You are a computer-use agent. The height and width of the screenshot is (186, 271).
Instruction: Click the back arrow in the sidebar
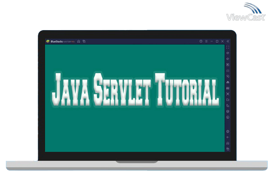228,137
